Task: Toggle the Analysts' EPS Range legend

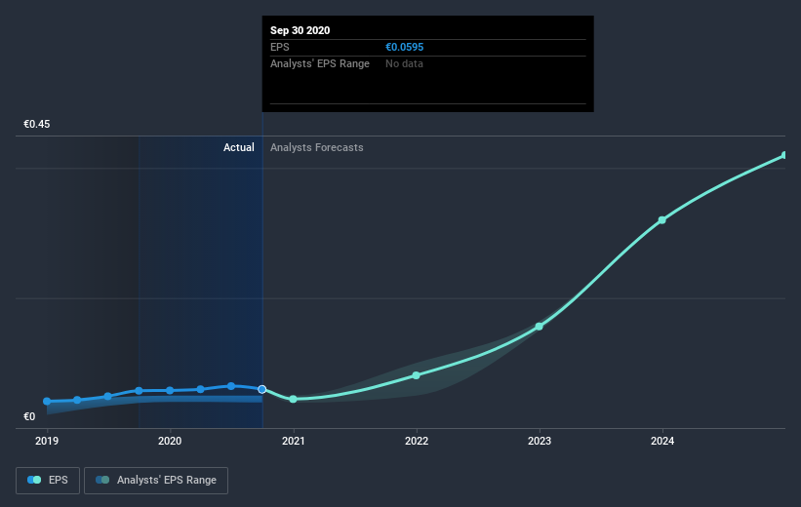Action: click(x=156, y=480)
